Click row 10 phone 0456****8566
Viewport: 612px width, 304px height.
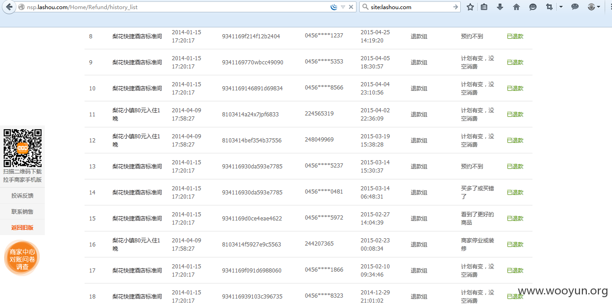tap(324, 87)
